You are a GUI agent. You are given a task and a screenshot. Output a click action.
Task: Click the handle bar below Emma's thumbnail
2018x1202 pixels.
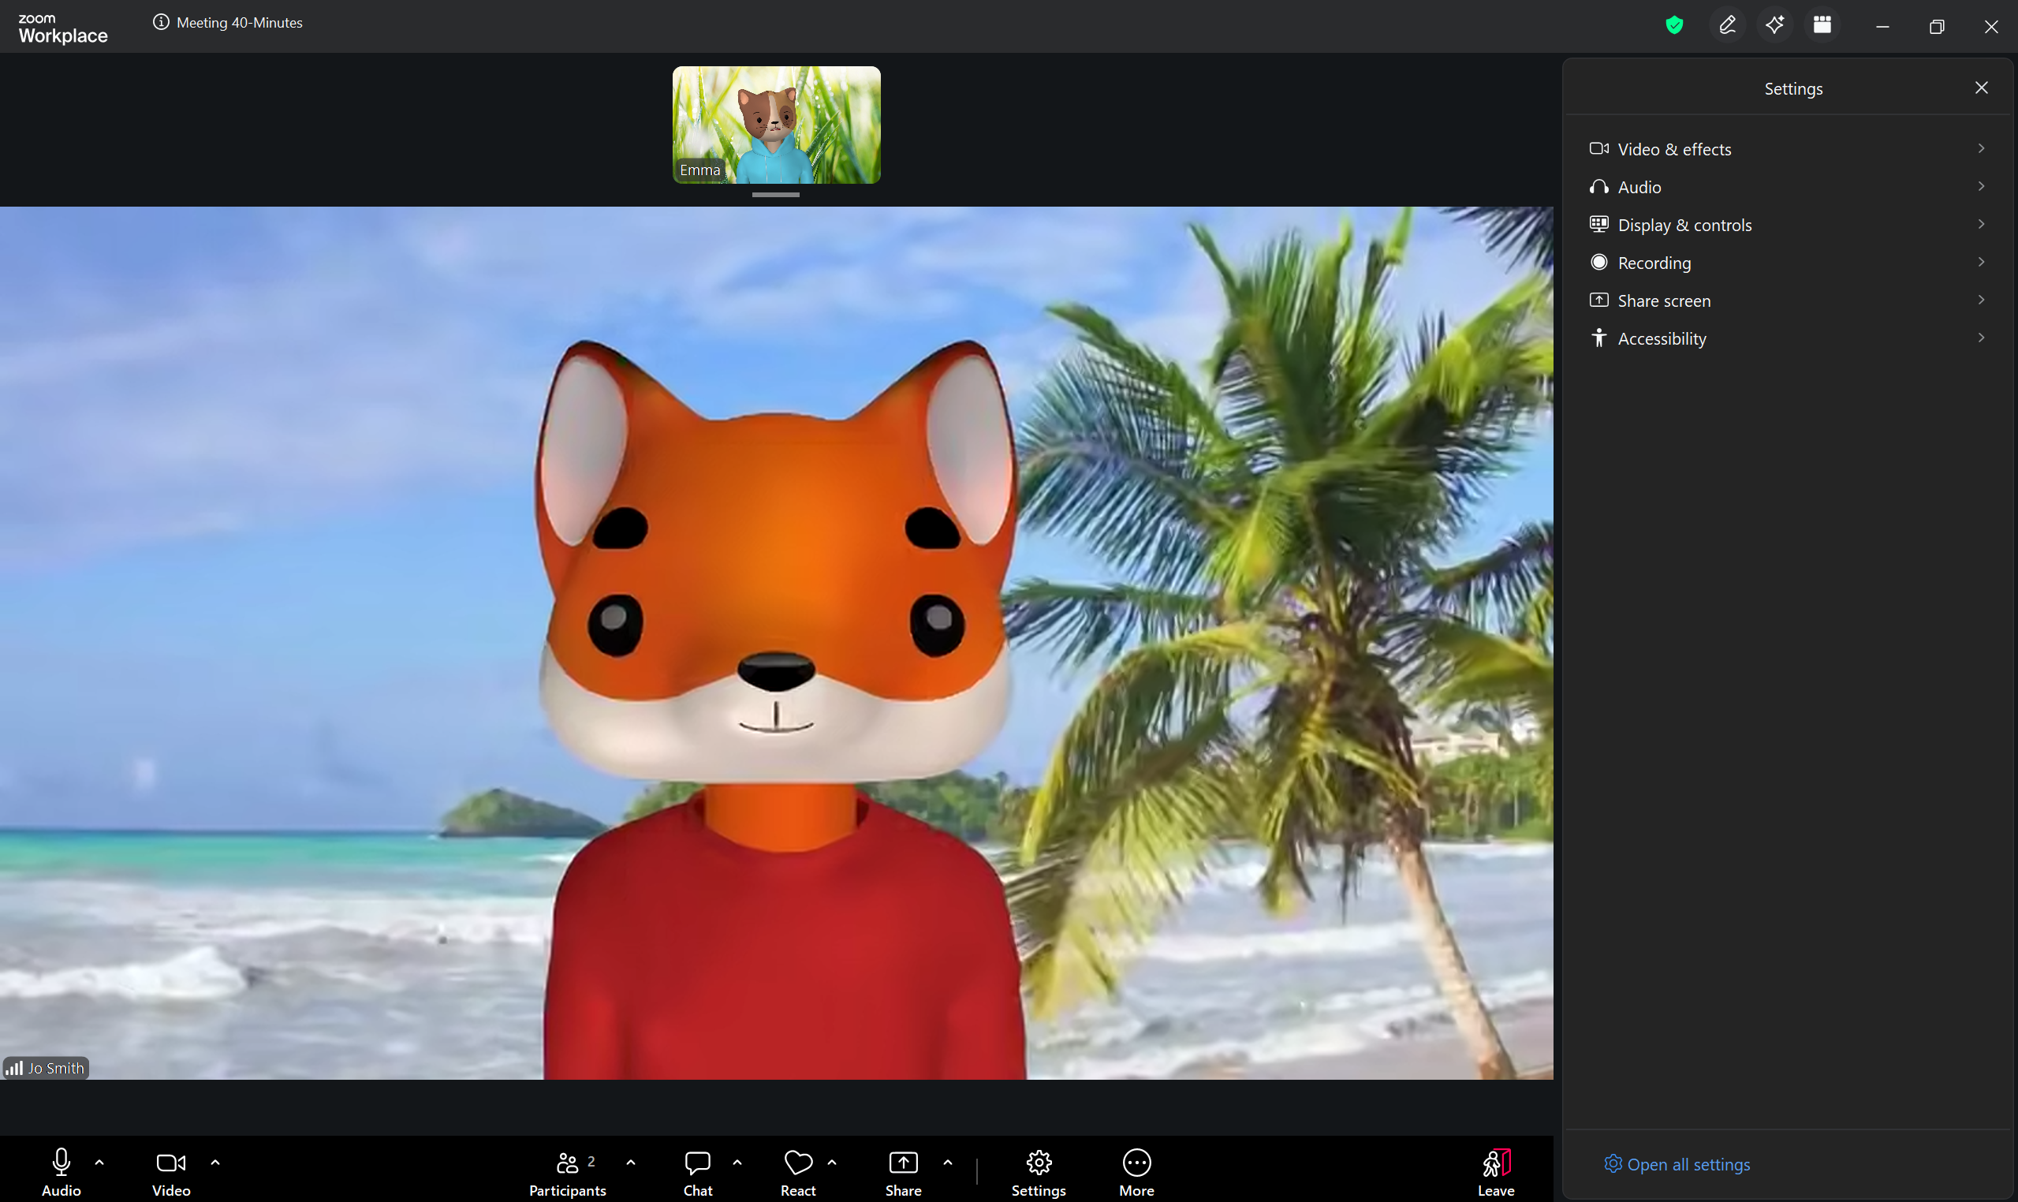(776, 194)
